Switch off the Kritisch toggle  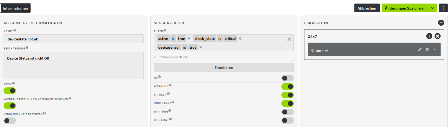point(287,95)
